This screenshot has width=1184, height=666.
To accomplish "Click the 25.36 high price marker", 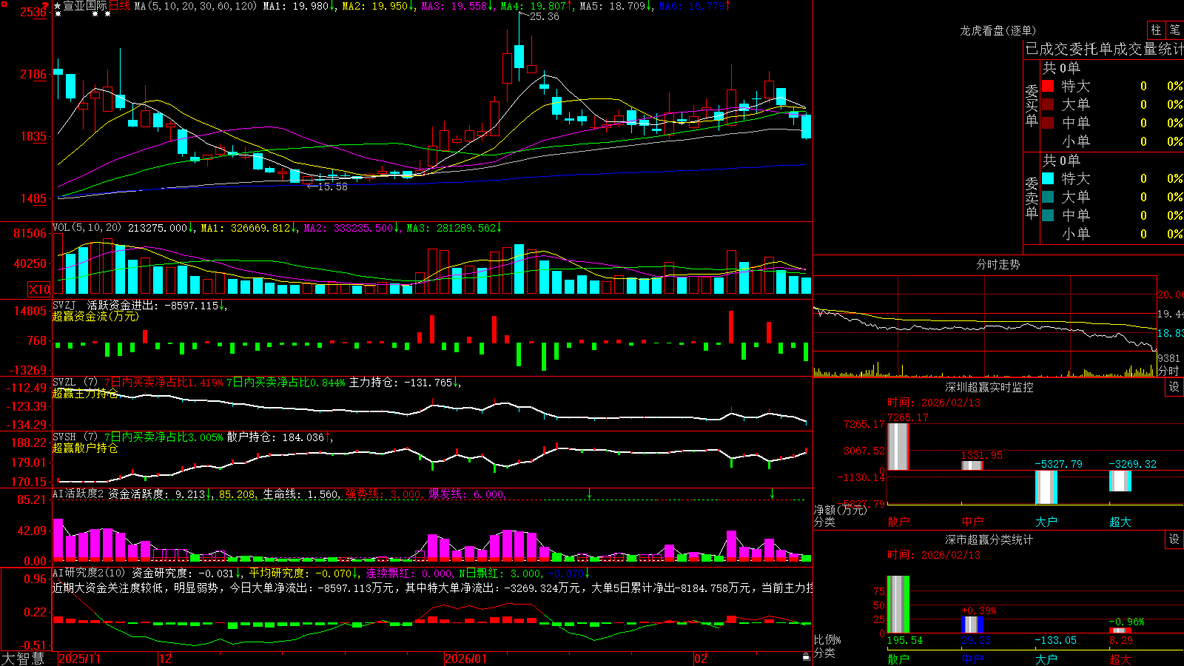I will point(545,16).
